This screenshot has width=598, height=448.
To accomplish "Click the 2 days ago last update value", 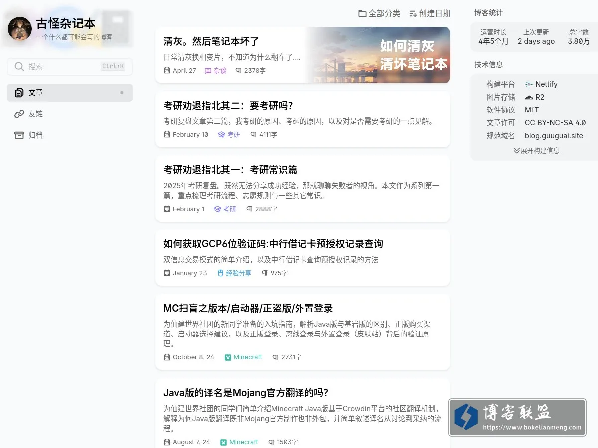I will click(x=536, y=41).
